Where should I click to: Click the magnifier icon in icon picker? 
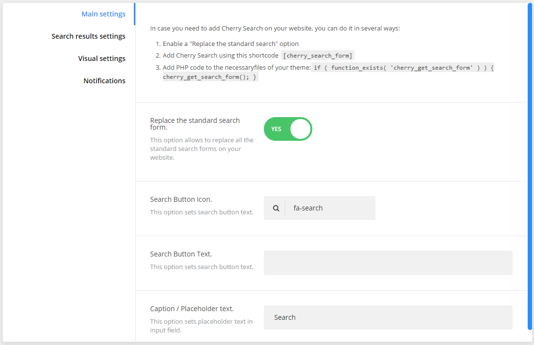point(276,208)
